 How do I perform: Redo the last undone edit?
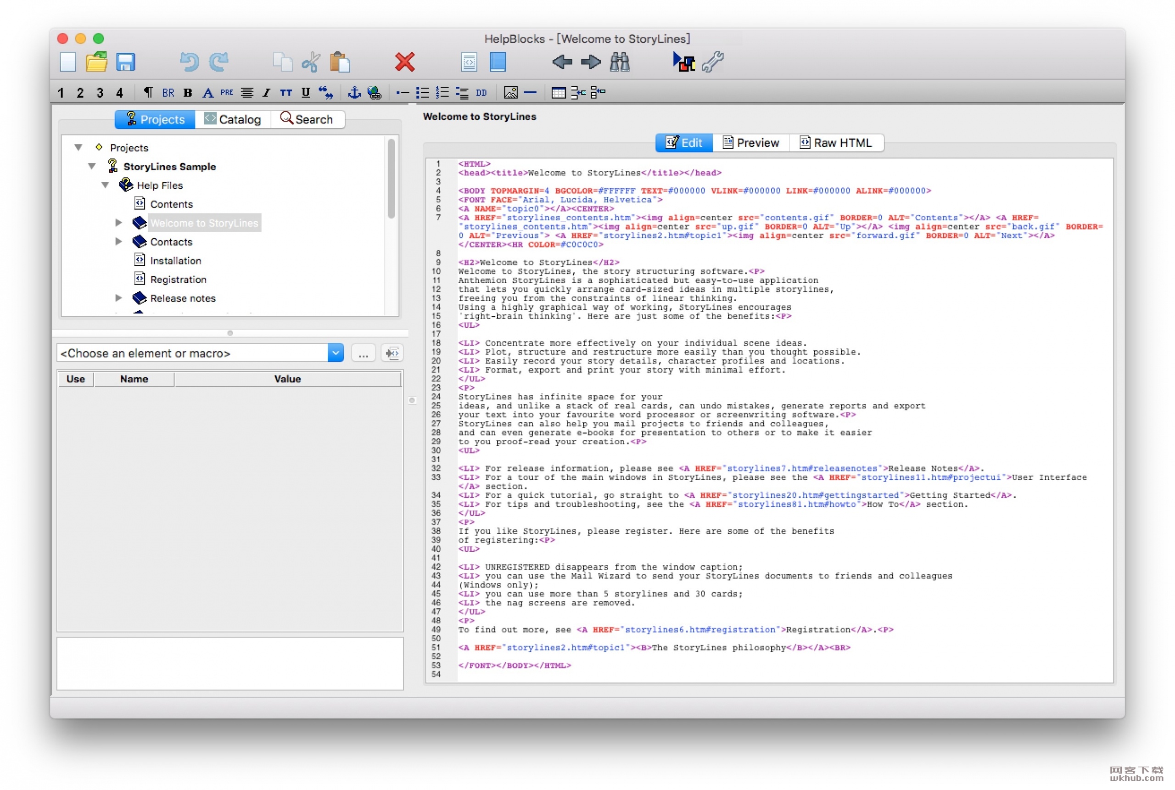[219, 62]
